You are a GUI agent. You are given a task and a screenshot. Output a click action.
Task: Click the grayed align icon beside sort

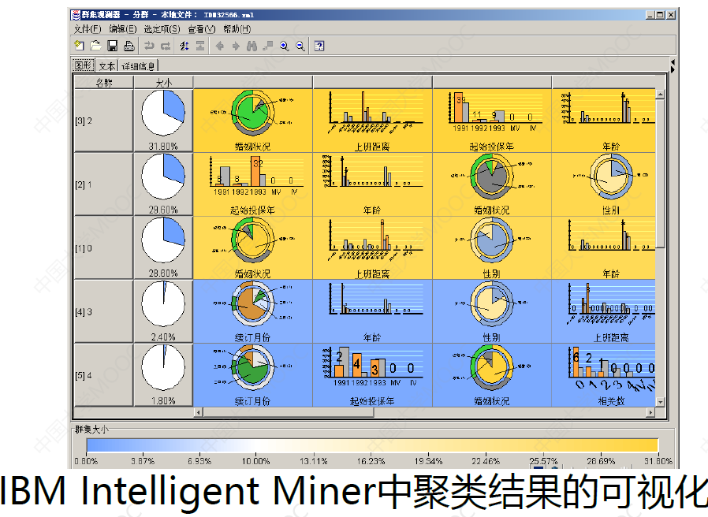click(200, 46)
